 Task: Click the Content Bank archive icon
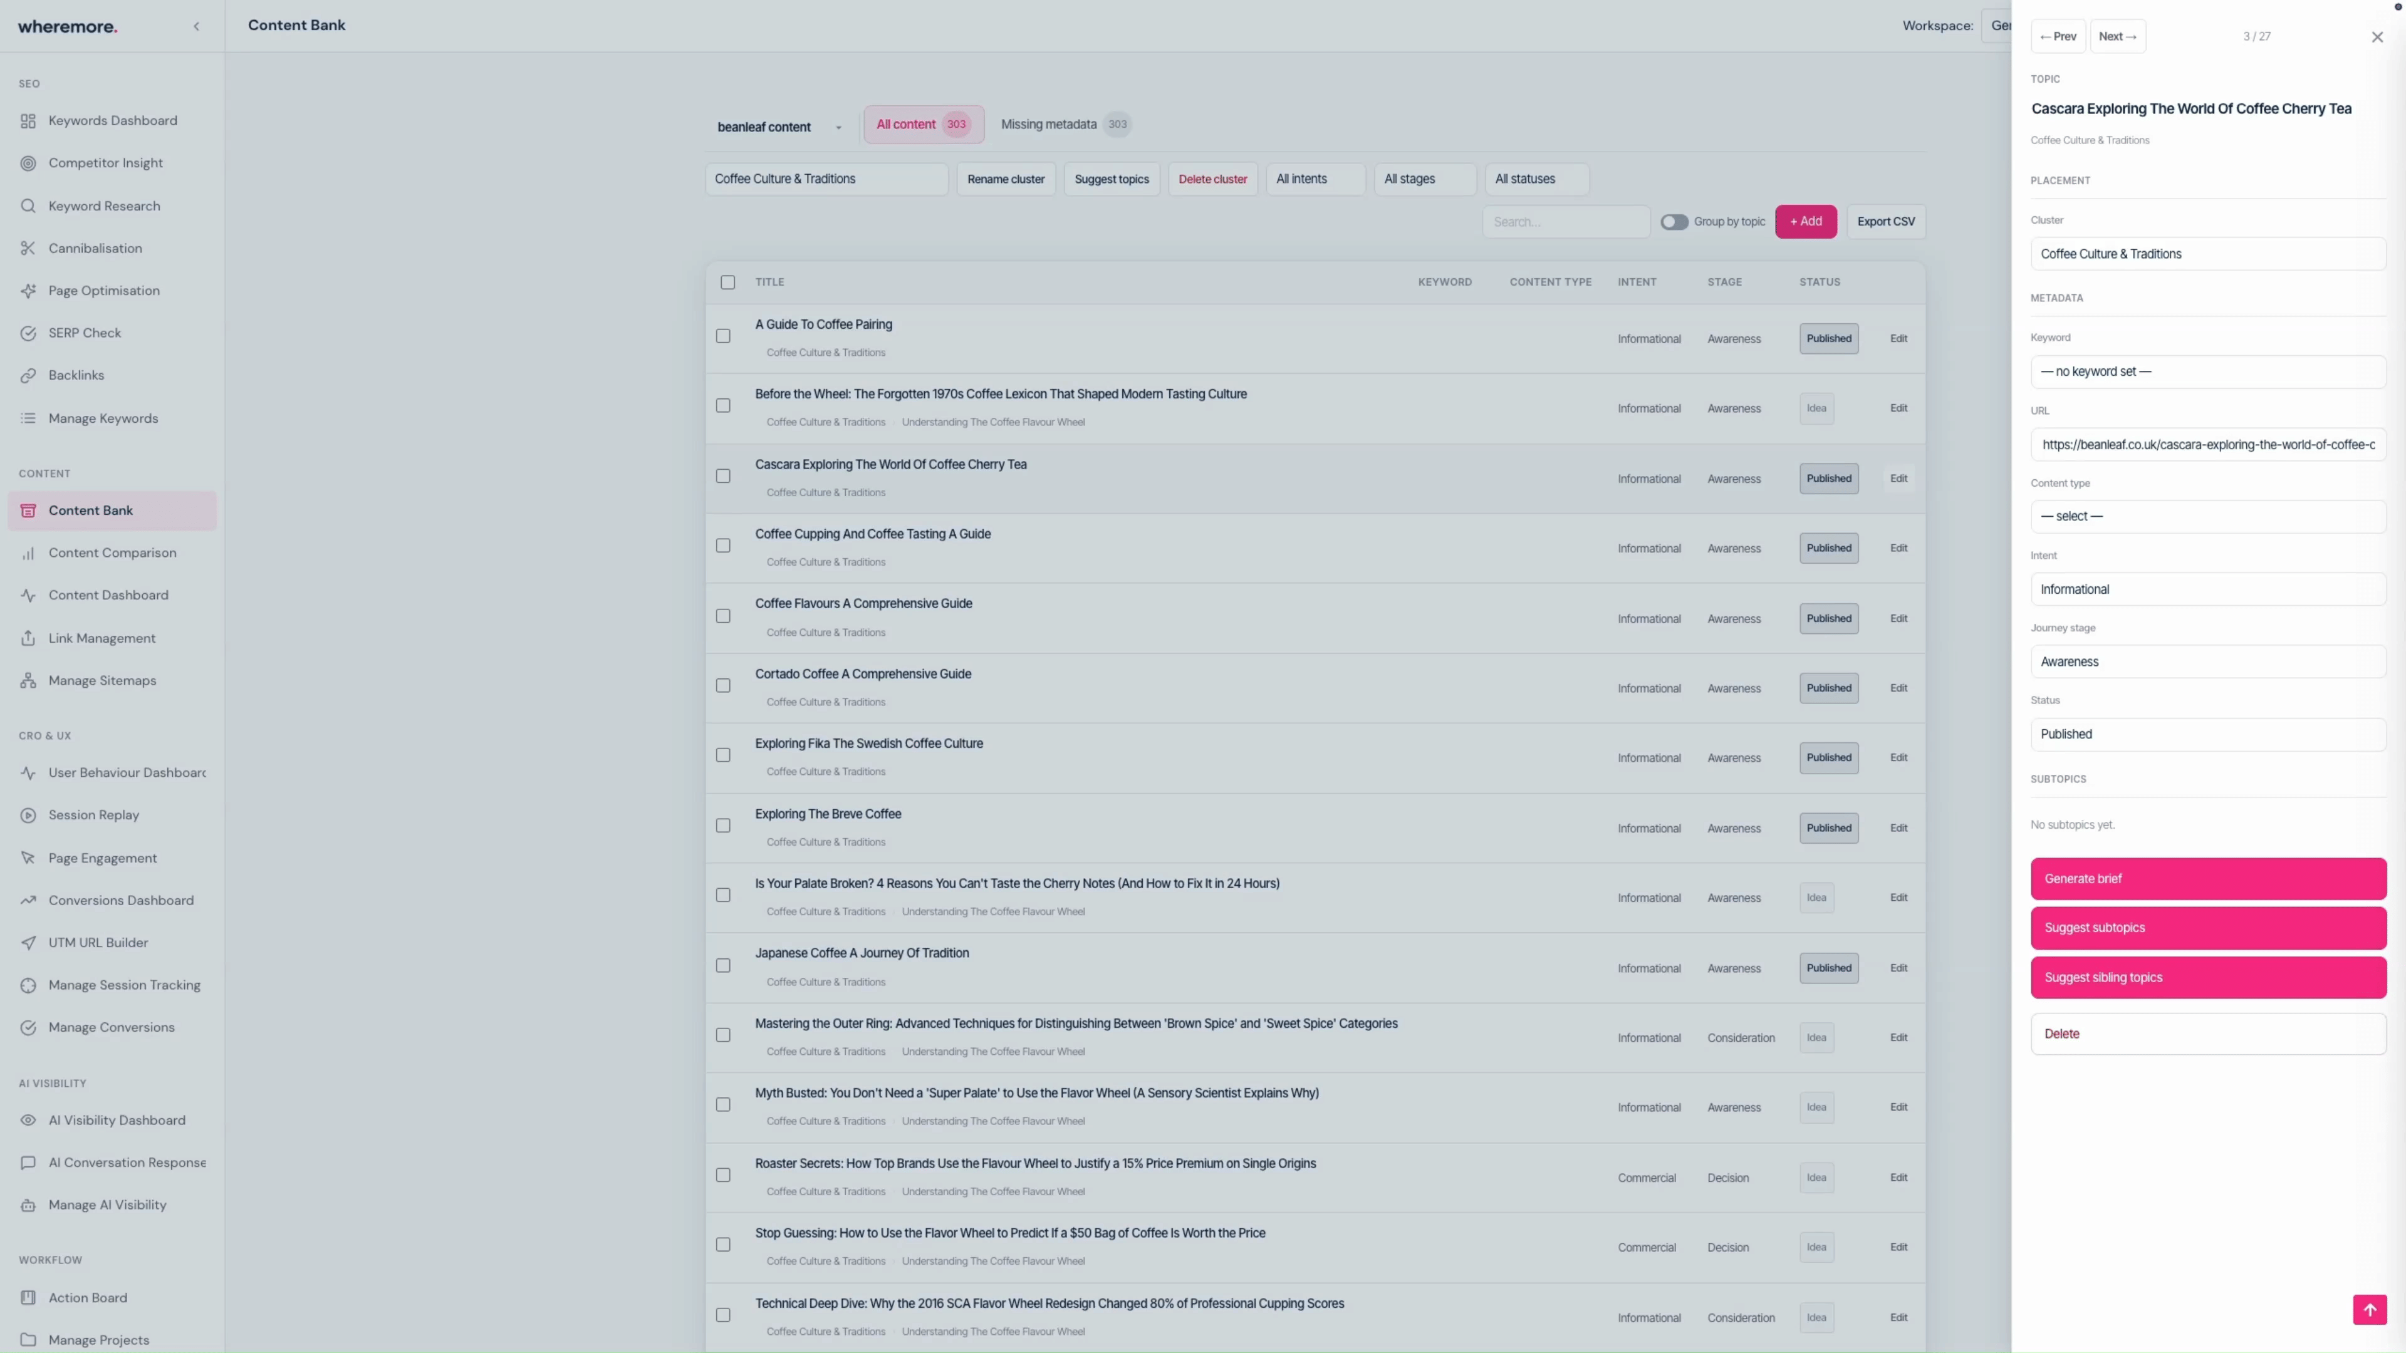click(x=28, y=510)
